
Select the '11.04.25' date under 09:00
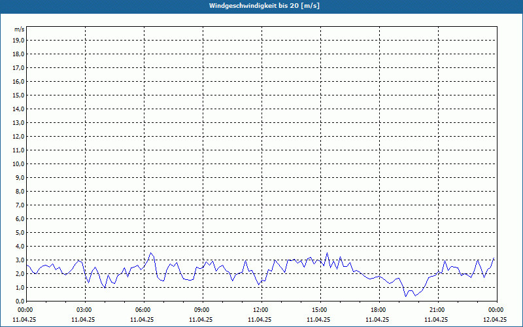point(201,319)
